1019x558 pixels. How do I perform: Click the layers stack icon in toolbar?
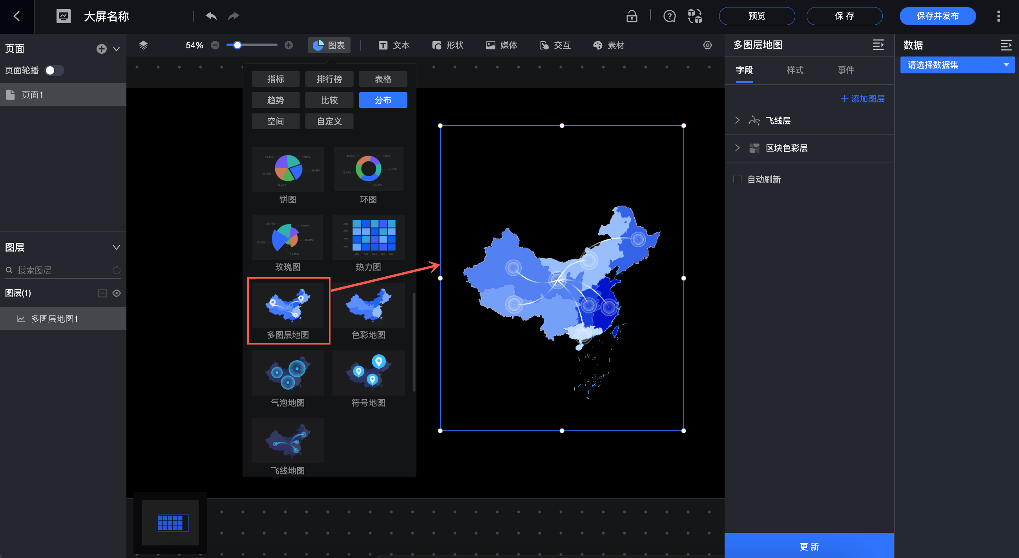[143, 45]
